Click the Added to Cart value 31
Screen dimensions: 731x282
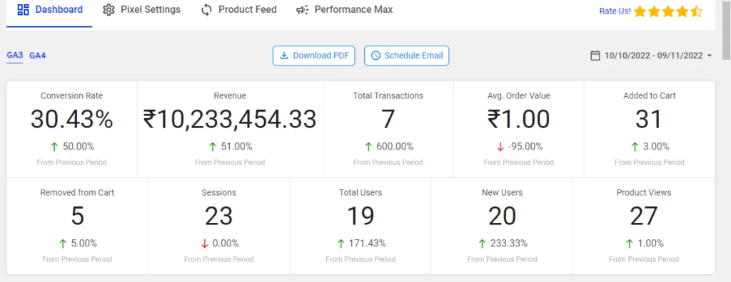(649, 120)
